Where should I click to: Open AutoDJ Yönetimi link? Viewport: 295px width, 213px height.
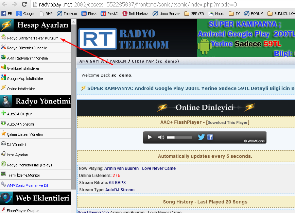pos(20,124)
